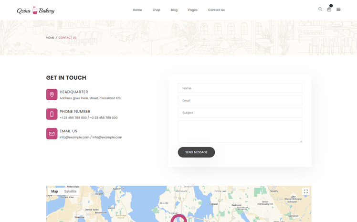Click the HEADQUARTER label
Screen dimensions: 357x222
coord(74,92)
